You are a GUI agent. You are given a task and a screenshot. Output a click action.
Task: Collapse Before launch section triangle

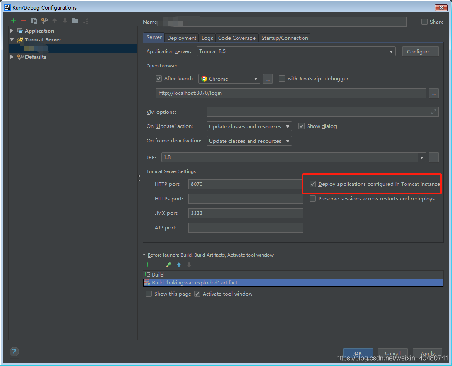pyautogui.click(x=144, y=255)
